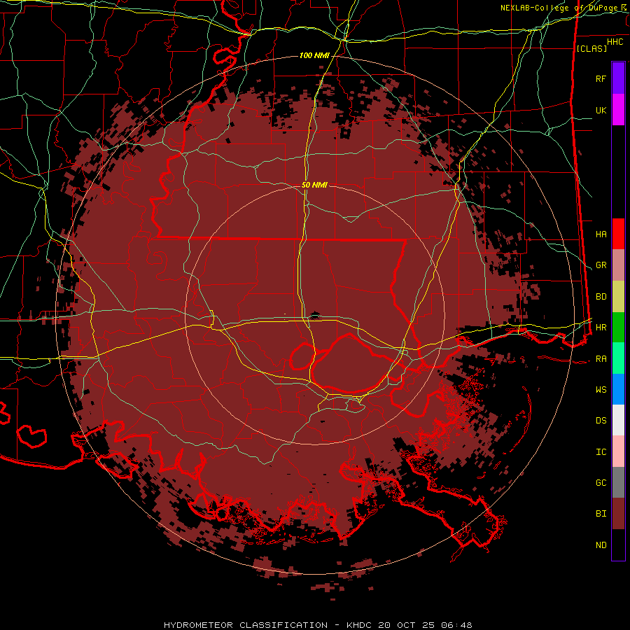Viewport: 630px width, 630px height.
Task: Click the RA legend label
Action: pyautogui.click(x=601, y=359)
